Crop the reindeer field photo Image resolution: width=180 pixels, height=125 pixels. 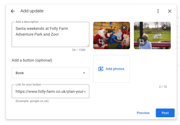tap(141, 41)
